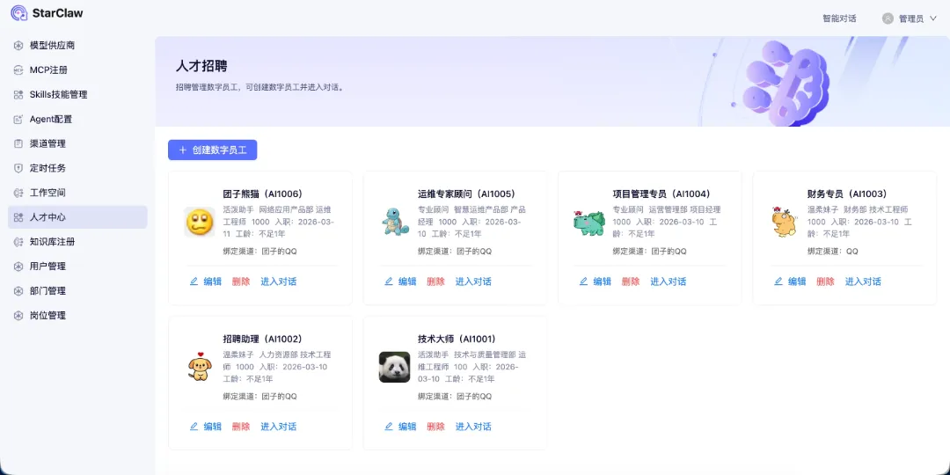Delete 招聘助理 employee
950x475 pixels.
[x=241, y=427]
